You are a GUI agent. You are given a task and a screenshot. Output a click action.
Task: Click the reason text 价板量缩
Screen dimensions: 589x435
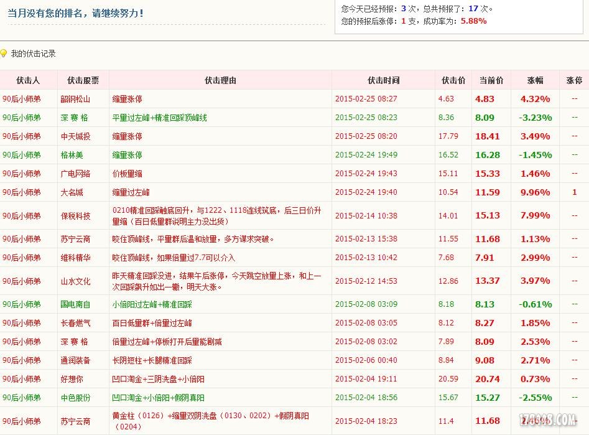coord(127,174)
